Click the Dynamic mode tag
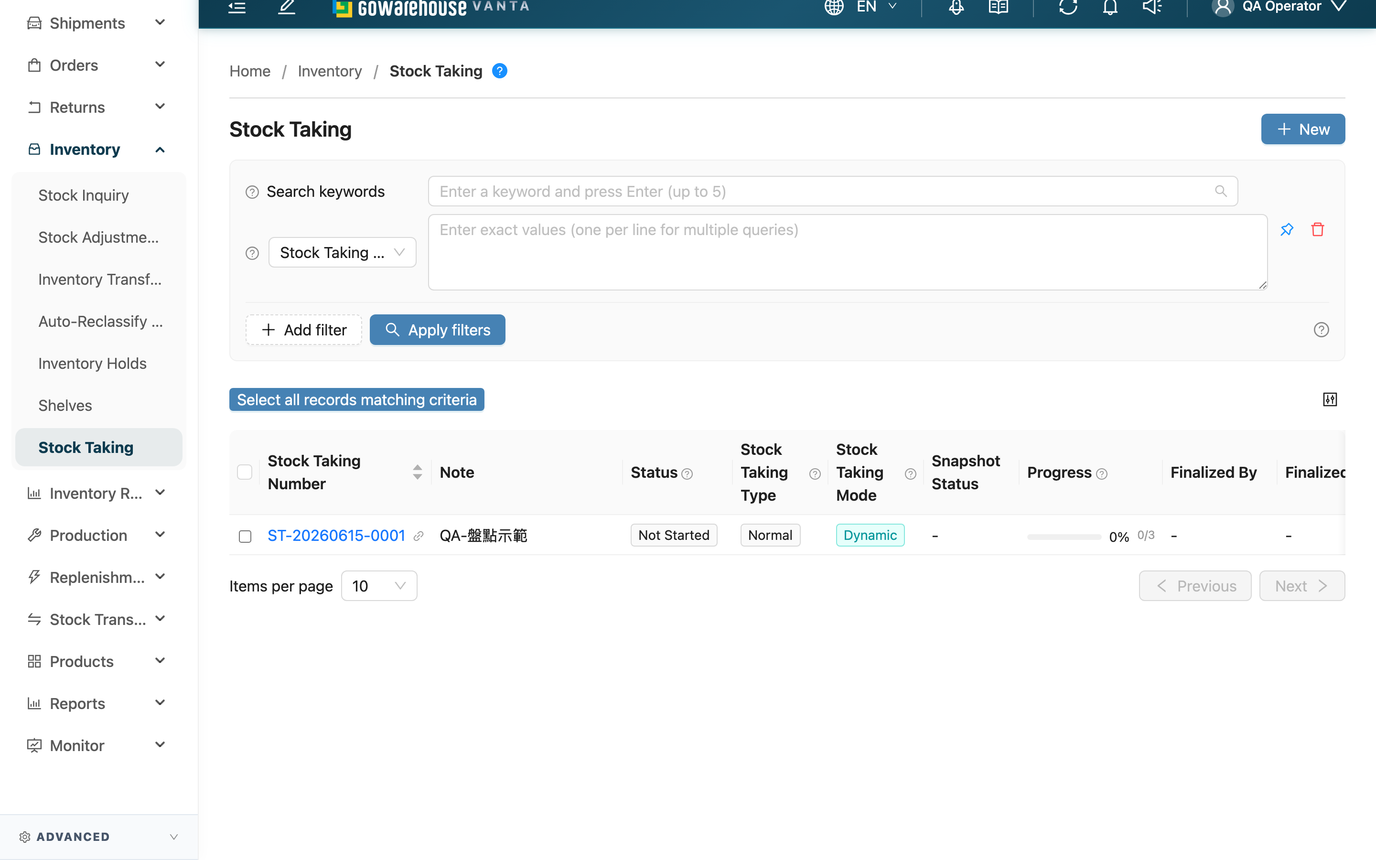This screenshot has width=1376, height=860. click(870, 535)
